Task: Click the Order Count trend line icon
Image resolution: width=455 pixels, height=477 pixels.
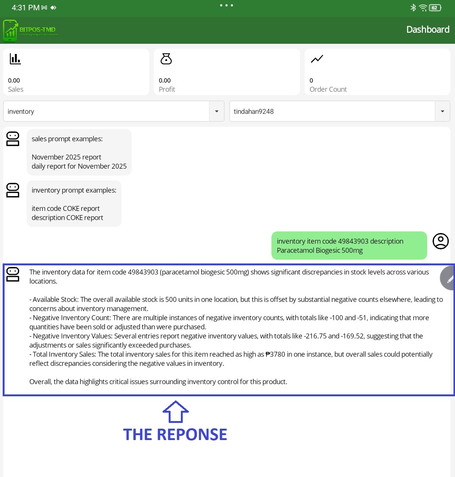Action: pos(317,59)
